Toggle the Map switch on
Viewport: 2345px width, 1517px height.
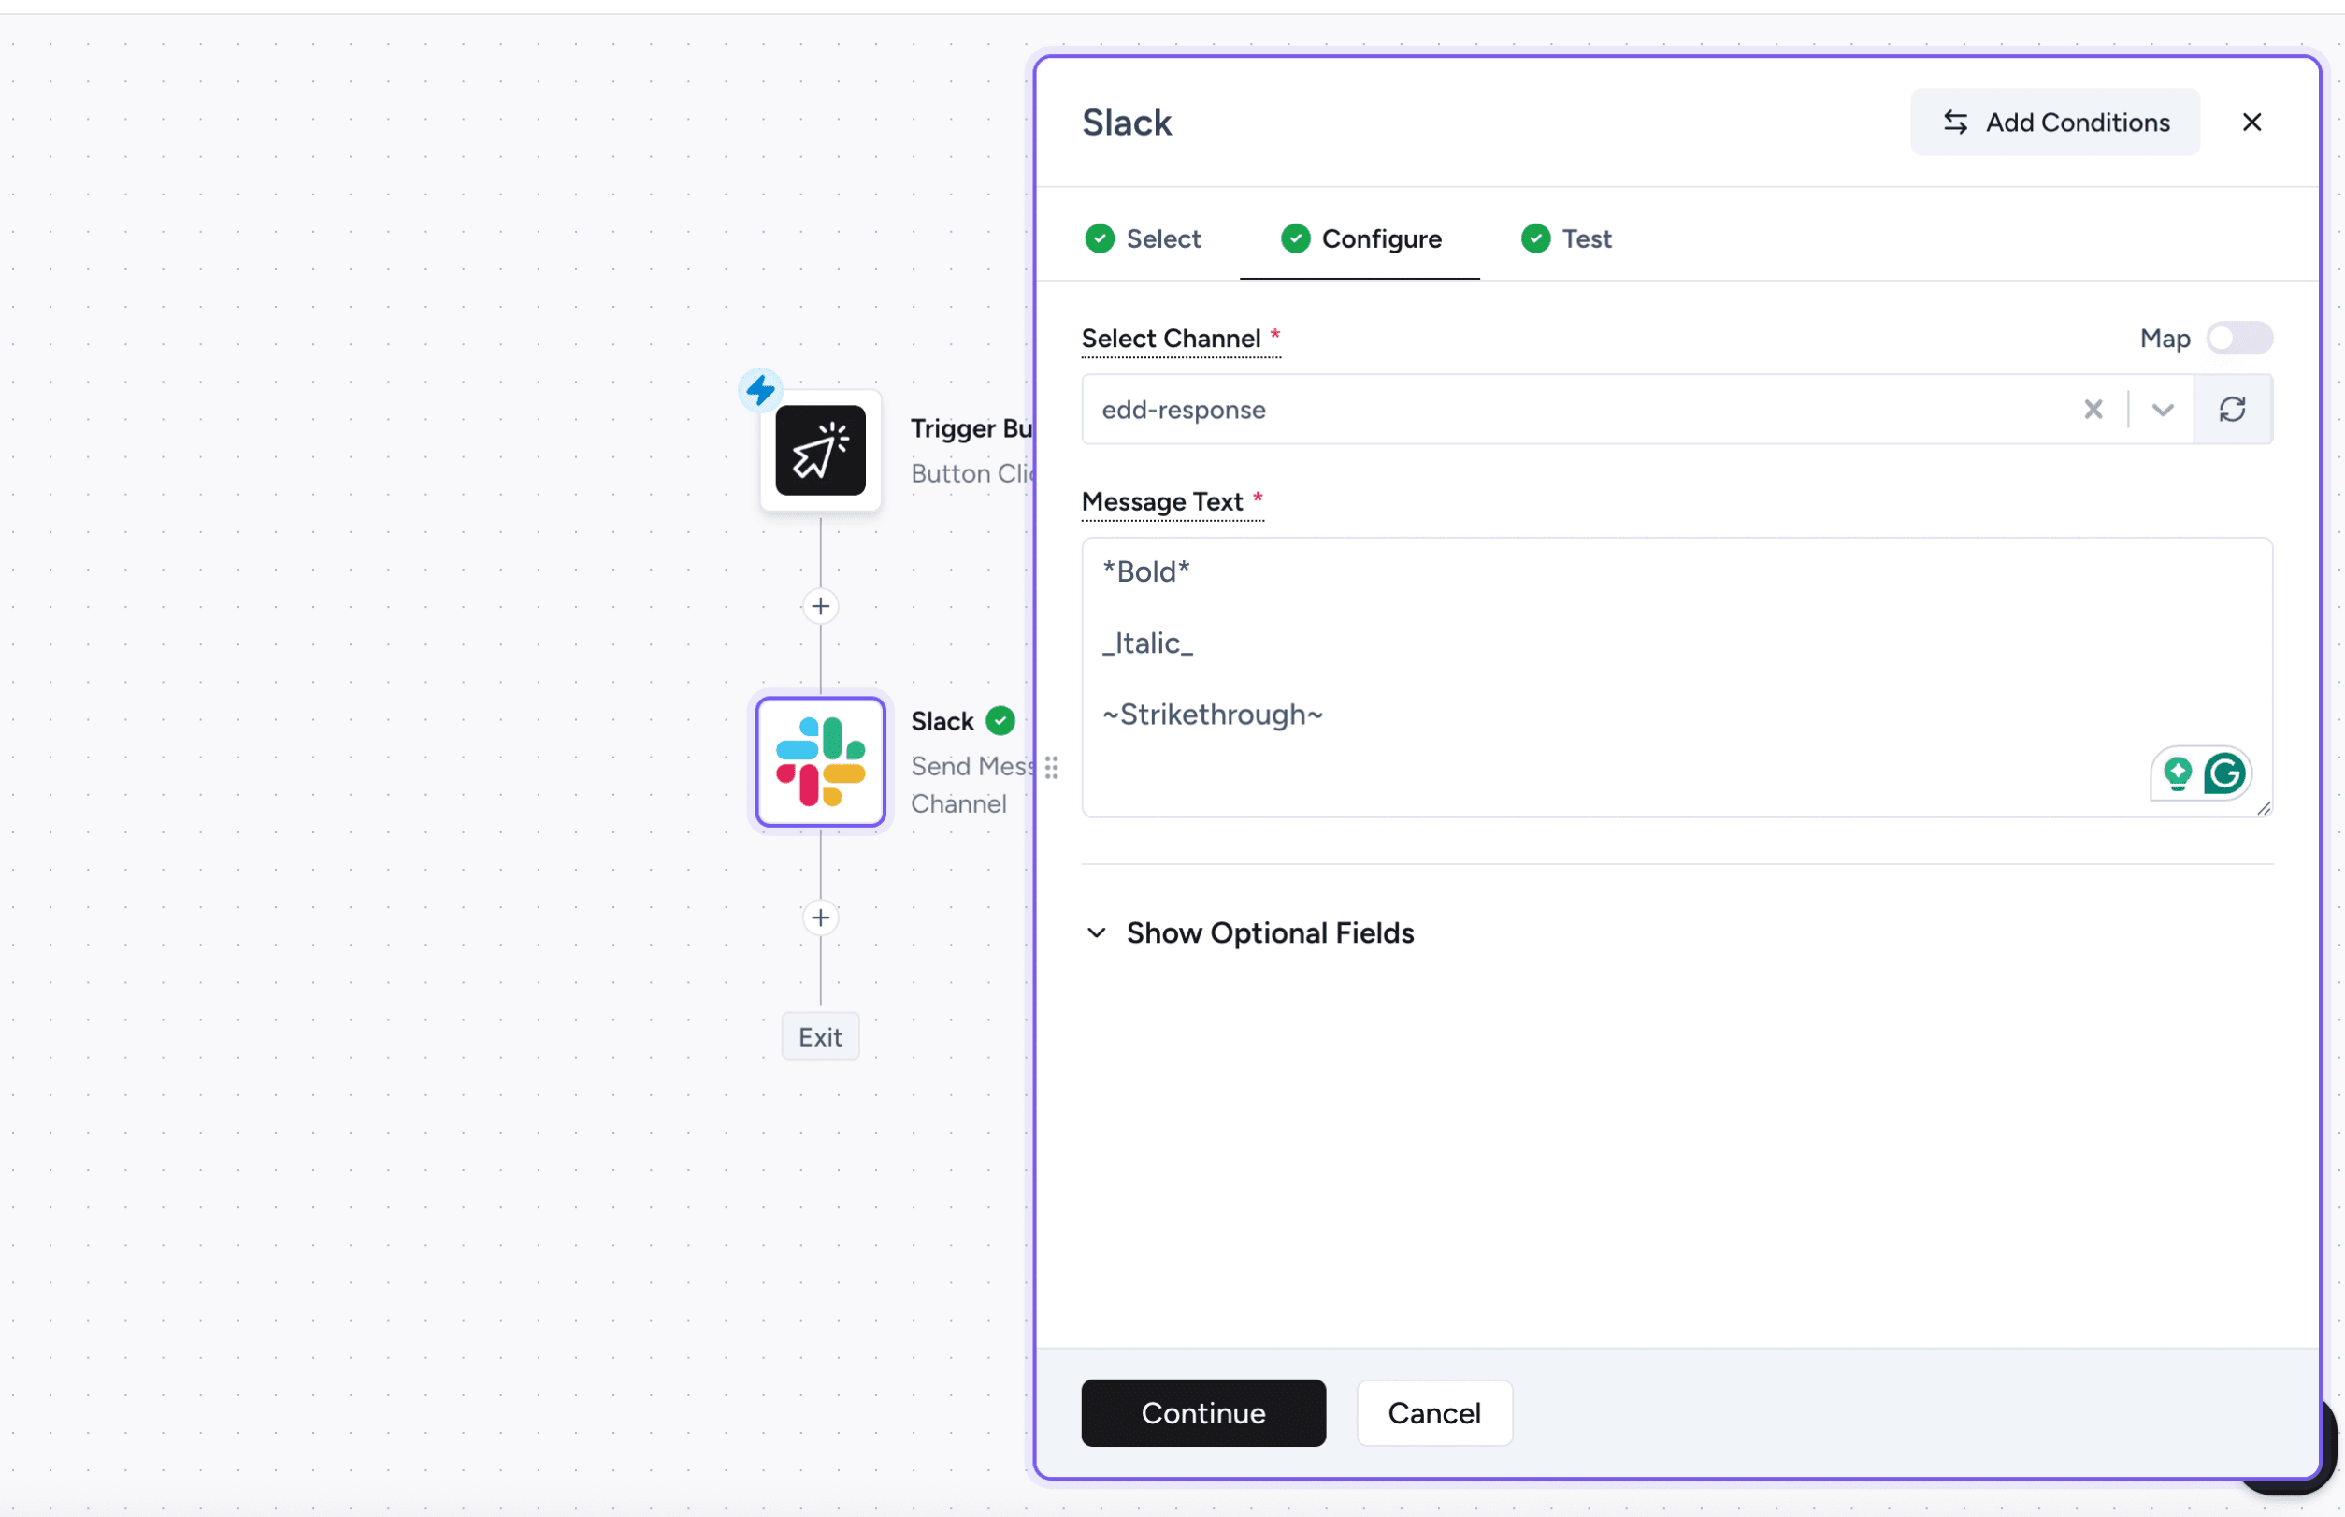pyautogui.click(x=2237, y=338)
